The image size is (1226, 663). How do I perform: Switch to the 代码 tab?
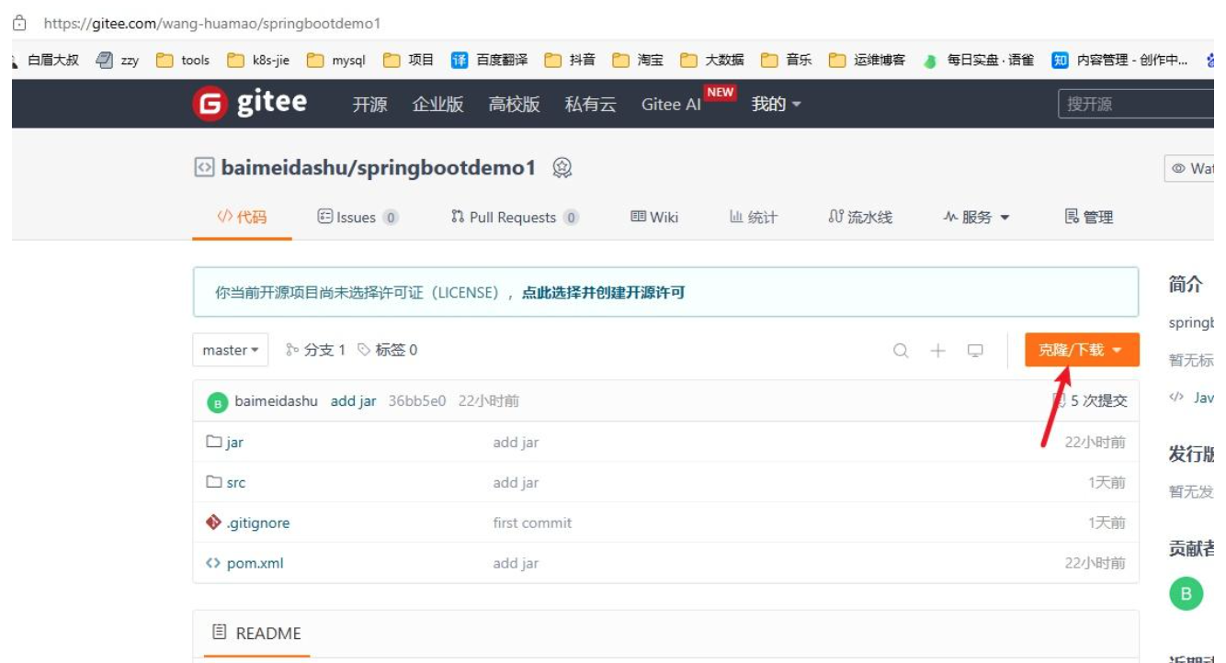click(x=242, y=218)
